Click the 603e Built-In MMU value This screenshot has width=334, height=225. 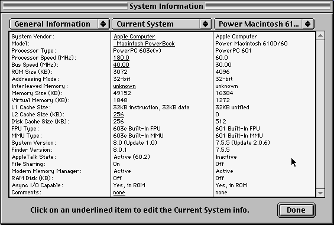pyautogui.click(x=138, y=136)
